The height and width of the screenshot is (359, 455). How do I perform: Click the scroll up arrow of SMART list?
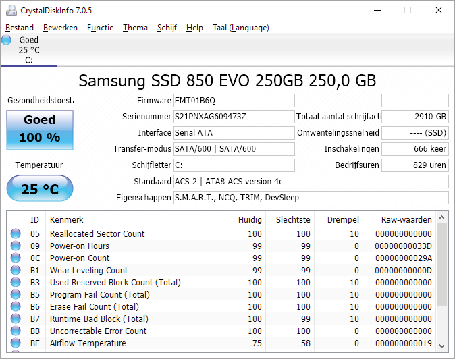(x=442, y=217)
